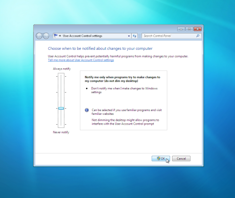Set slider to the bottom Never notify tick
235x198 pixels.
pos(61,124)
